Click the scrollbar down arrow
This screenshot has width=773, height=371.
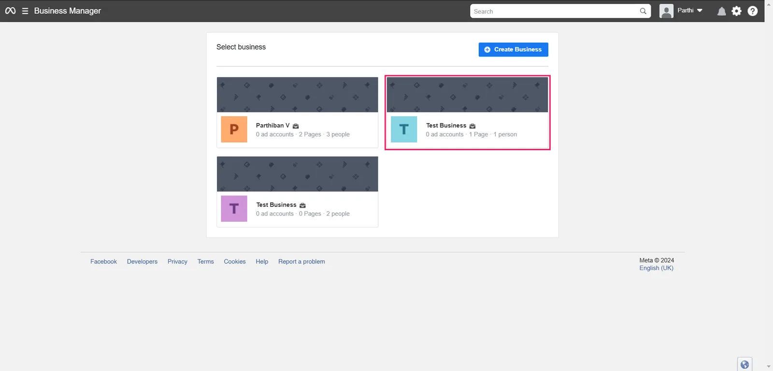[769, 367]
